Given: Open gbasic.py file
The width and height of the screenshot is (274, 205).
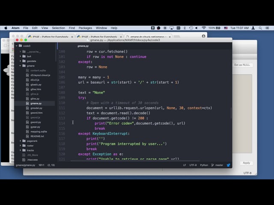Looking at the screenshot, I should click(36, 85).
